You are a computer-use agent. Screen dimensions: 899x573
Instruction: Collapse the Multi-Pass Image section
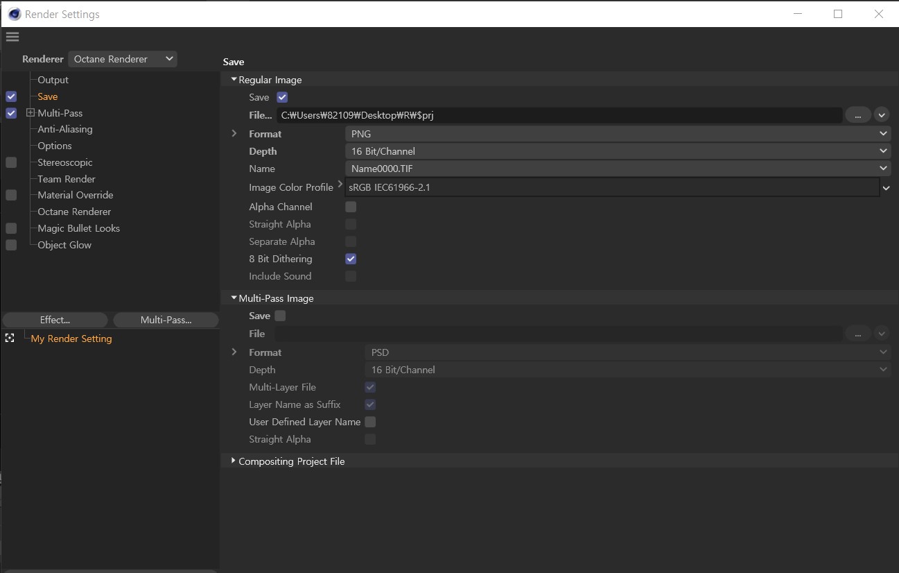[x=234, y=298]
